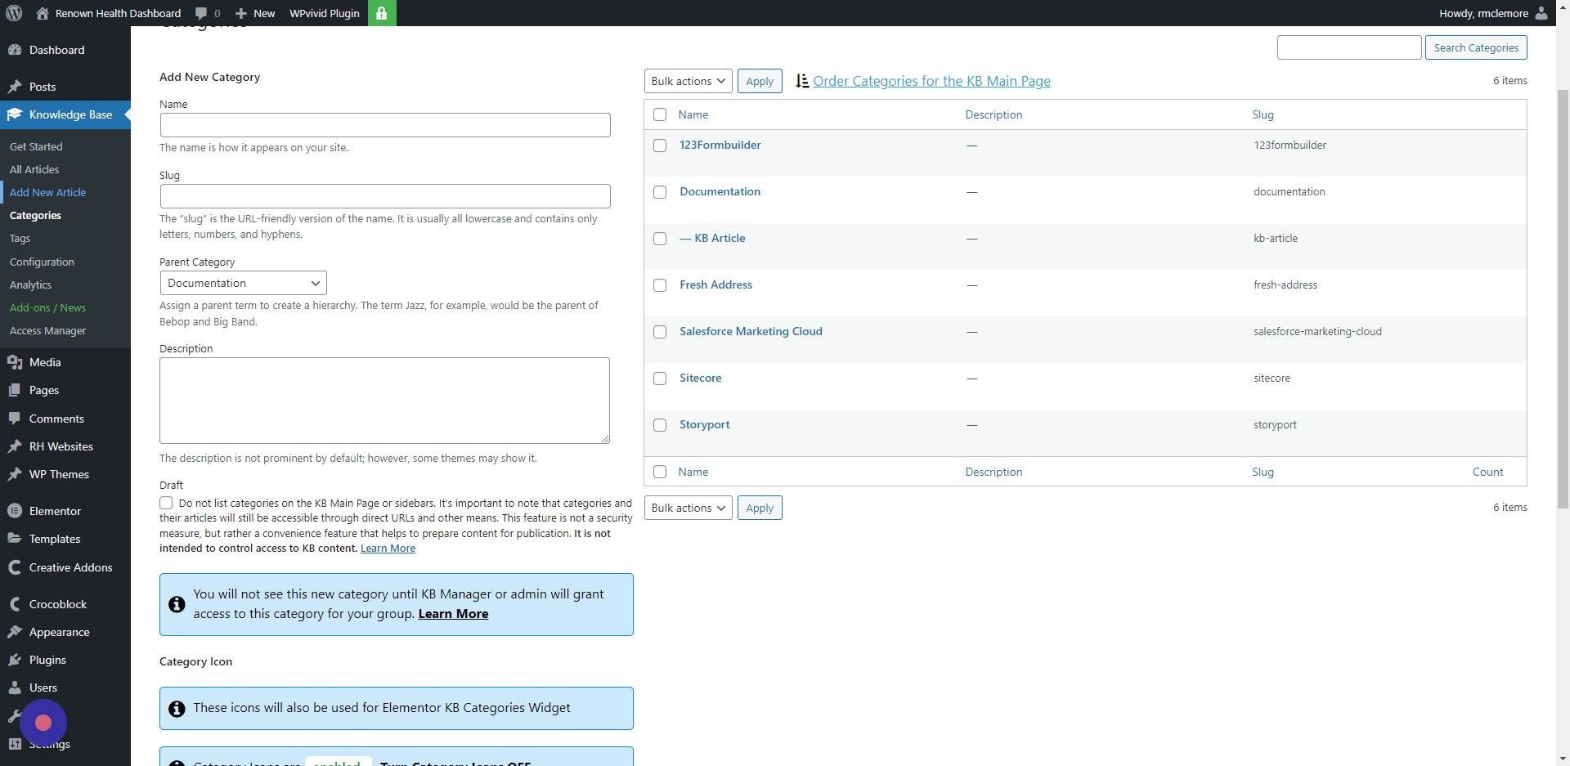Click the Search Categories button
1570x766 pixels.
pos(1475,47)
